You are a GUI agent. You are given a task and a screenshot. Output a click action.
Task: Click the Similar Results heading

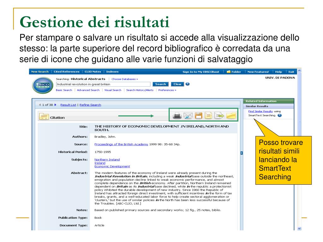coord(257,106)
